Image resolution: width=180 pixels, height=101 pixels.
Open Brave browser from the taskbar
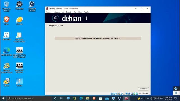tap(94, 98)
